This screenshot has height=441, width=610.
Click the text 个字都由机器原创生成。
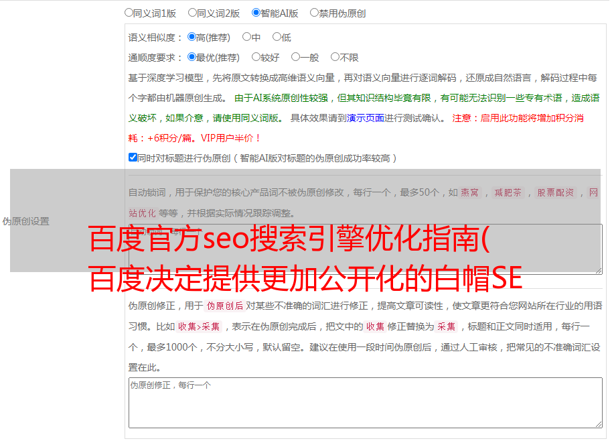178,98
